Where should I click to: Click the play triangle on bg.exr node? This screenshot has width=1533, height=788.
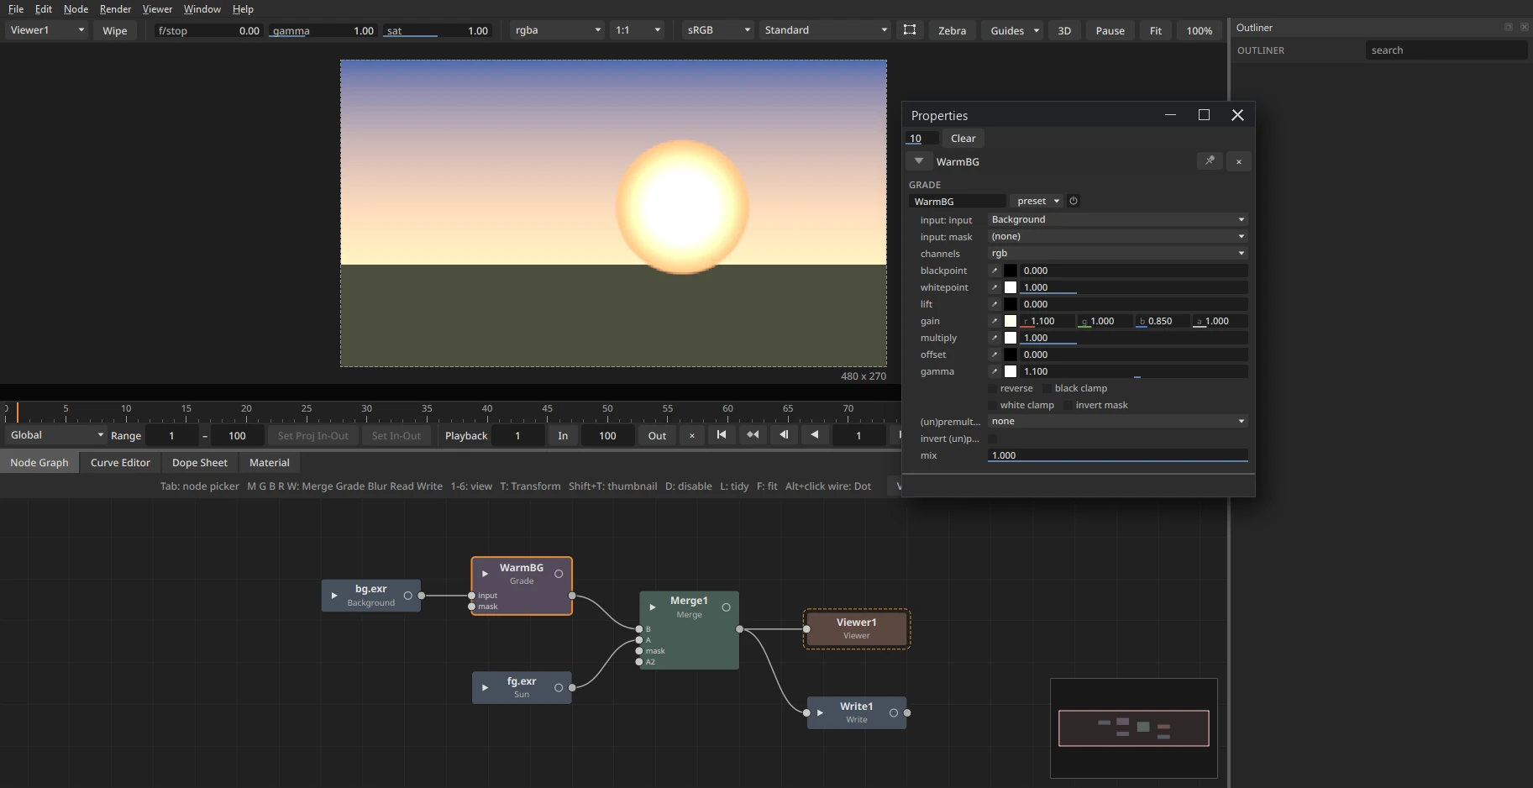click(x=334, y=596)
